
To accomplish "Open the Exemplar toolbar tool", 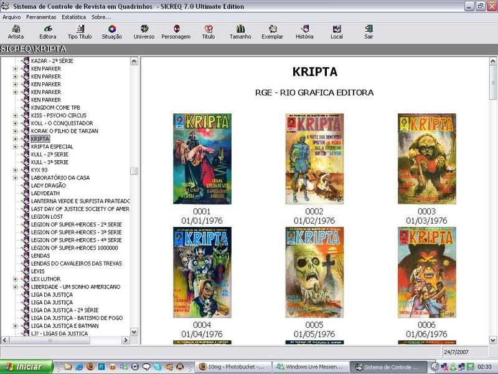I will tap(273, 32).
